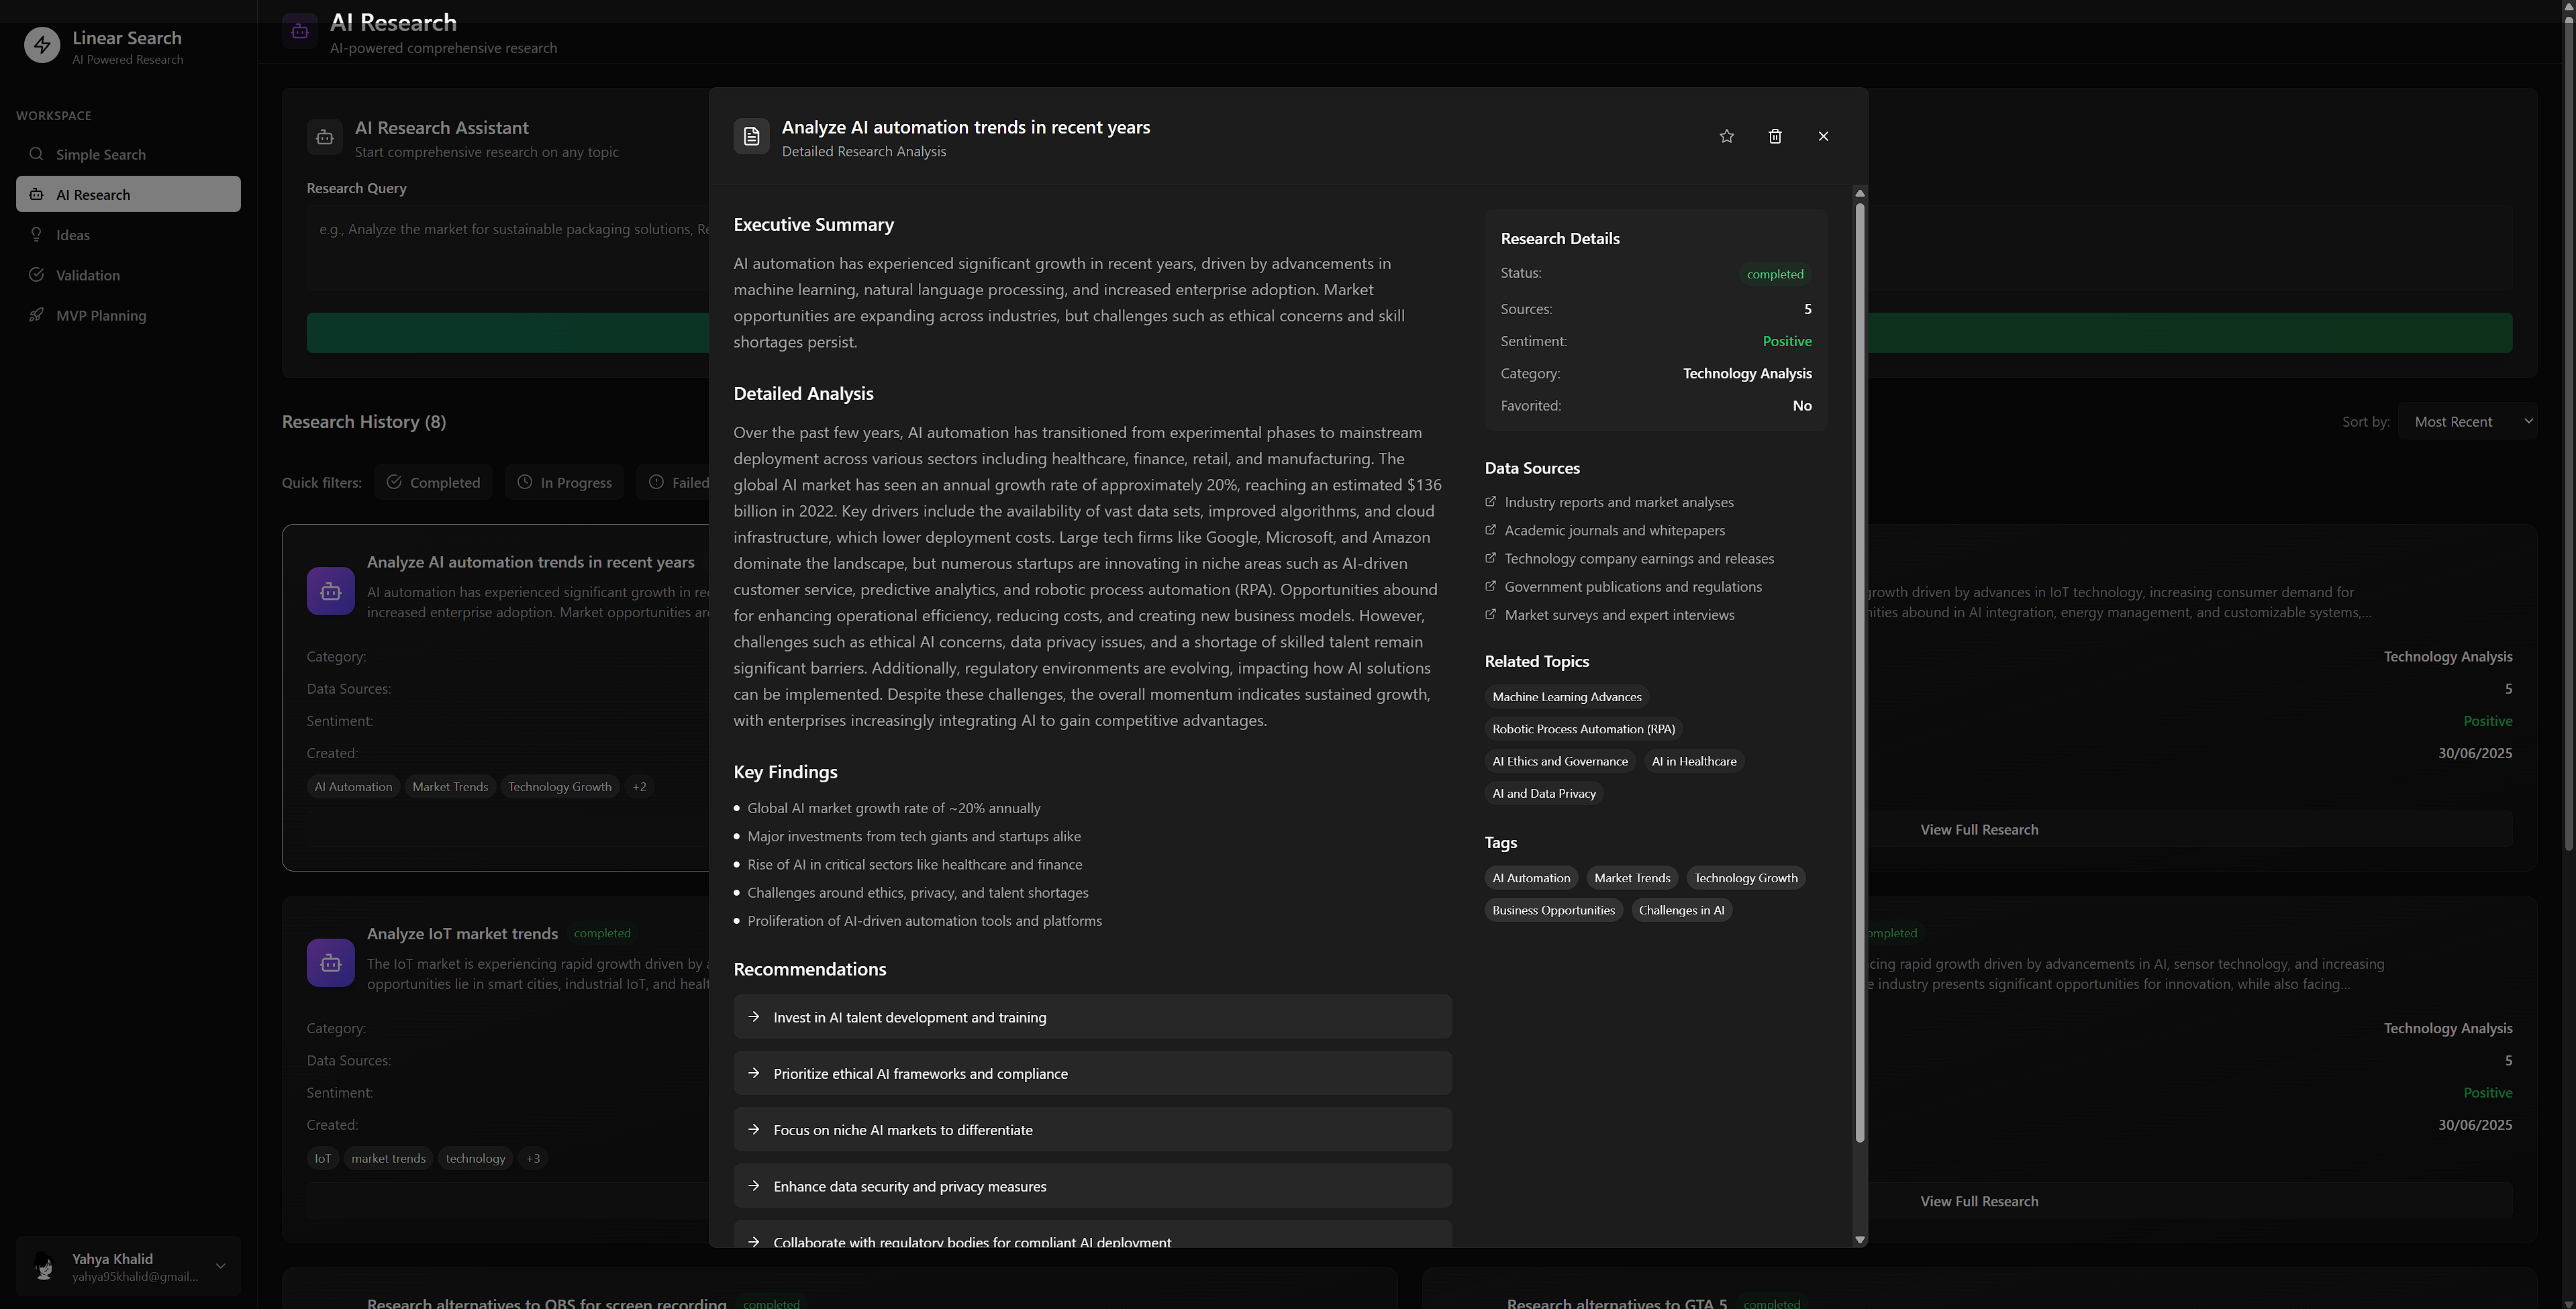The height and width of the screenshot is (1309, 2576).
Task: Go to Validation in sidebar
Action: (x=88, y=275)
